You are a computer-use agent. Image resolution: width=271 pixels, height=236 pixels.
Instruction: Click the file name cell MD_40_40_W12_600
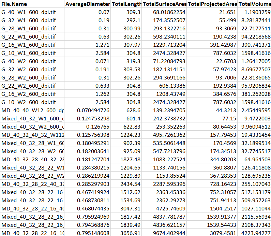[32, 110]
